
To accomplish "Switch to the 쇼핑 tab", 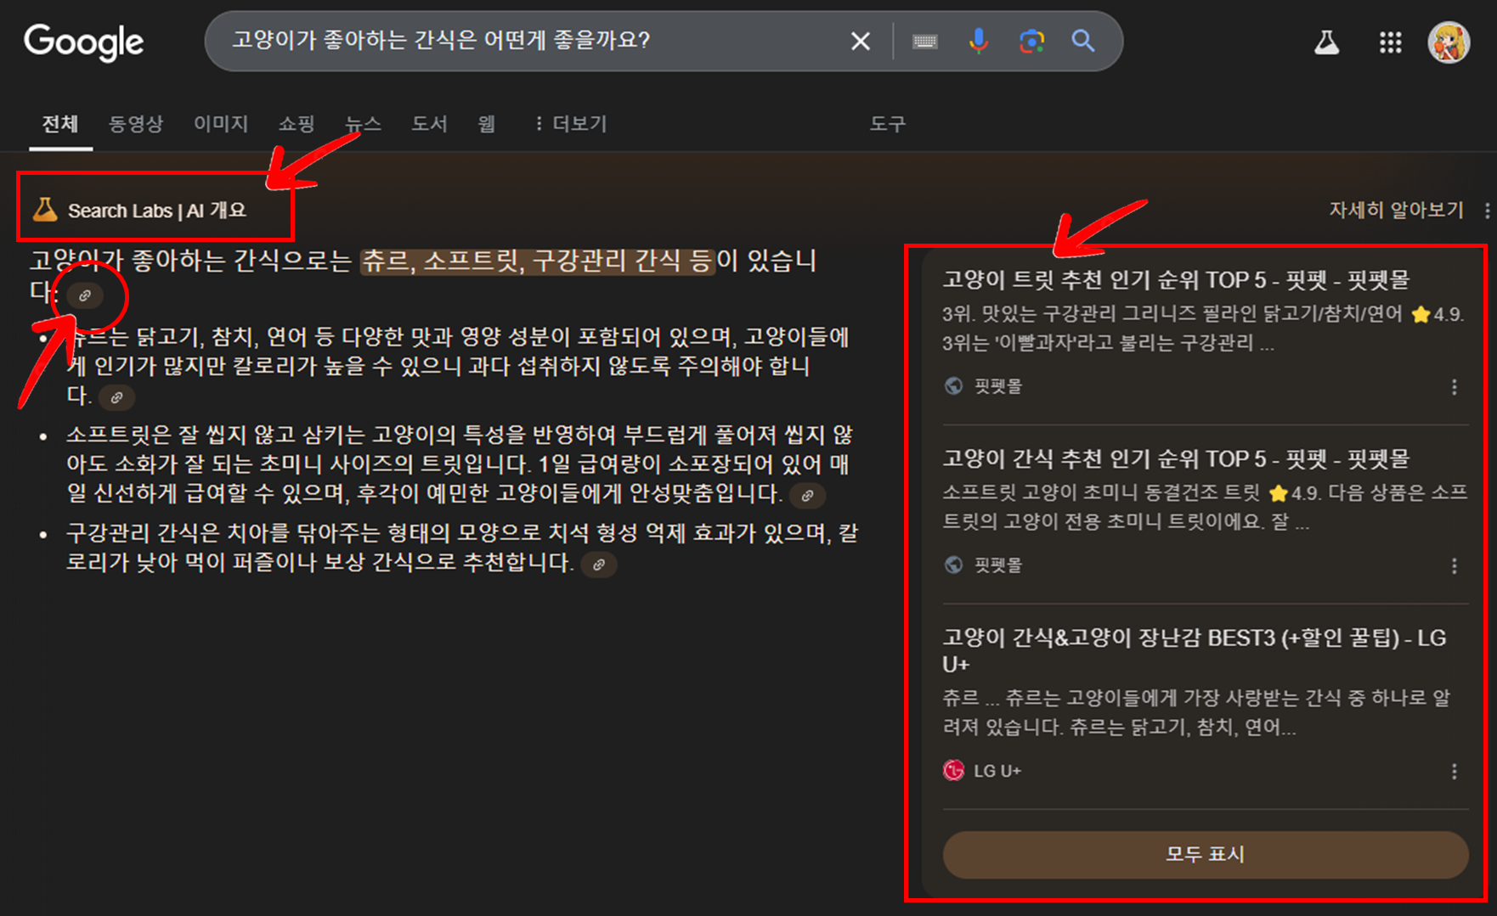I will (297, 124).
